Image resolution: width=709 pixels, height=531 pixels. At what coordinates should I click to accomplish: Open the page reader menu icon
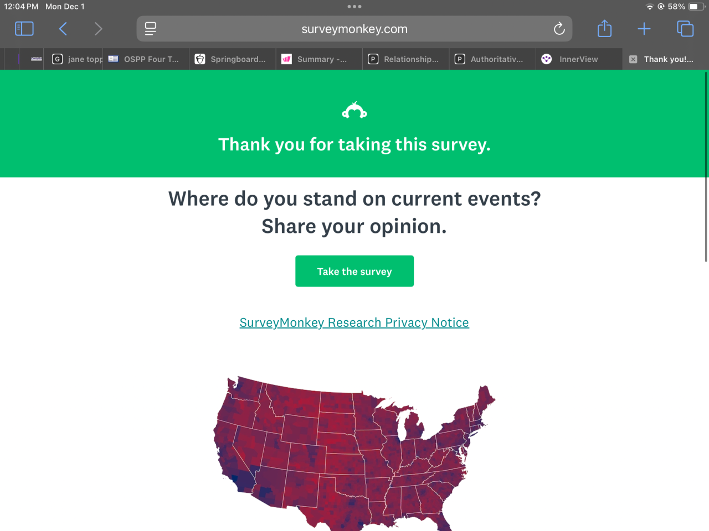[x=150, y=29]
